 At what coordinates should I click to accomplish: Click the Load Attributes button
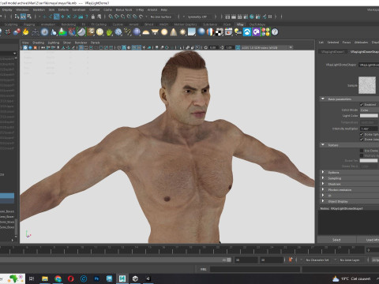pos(368,240)
